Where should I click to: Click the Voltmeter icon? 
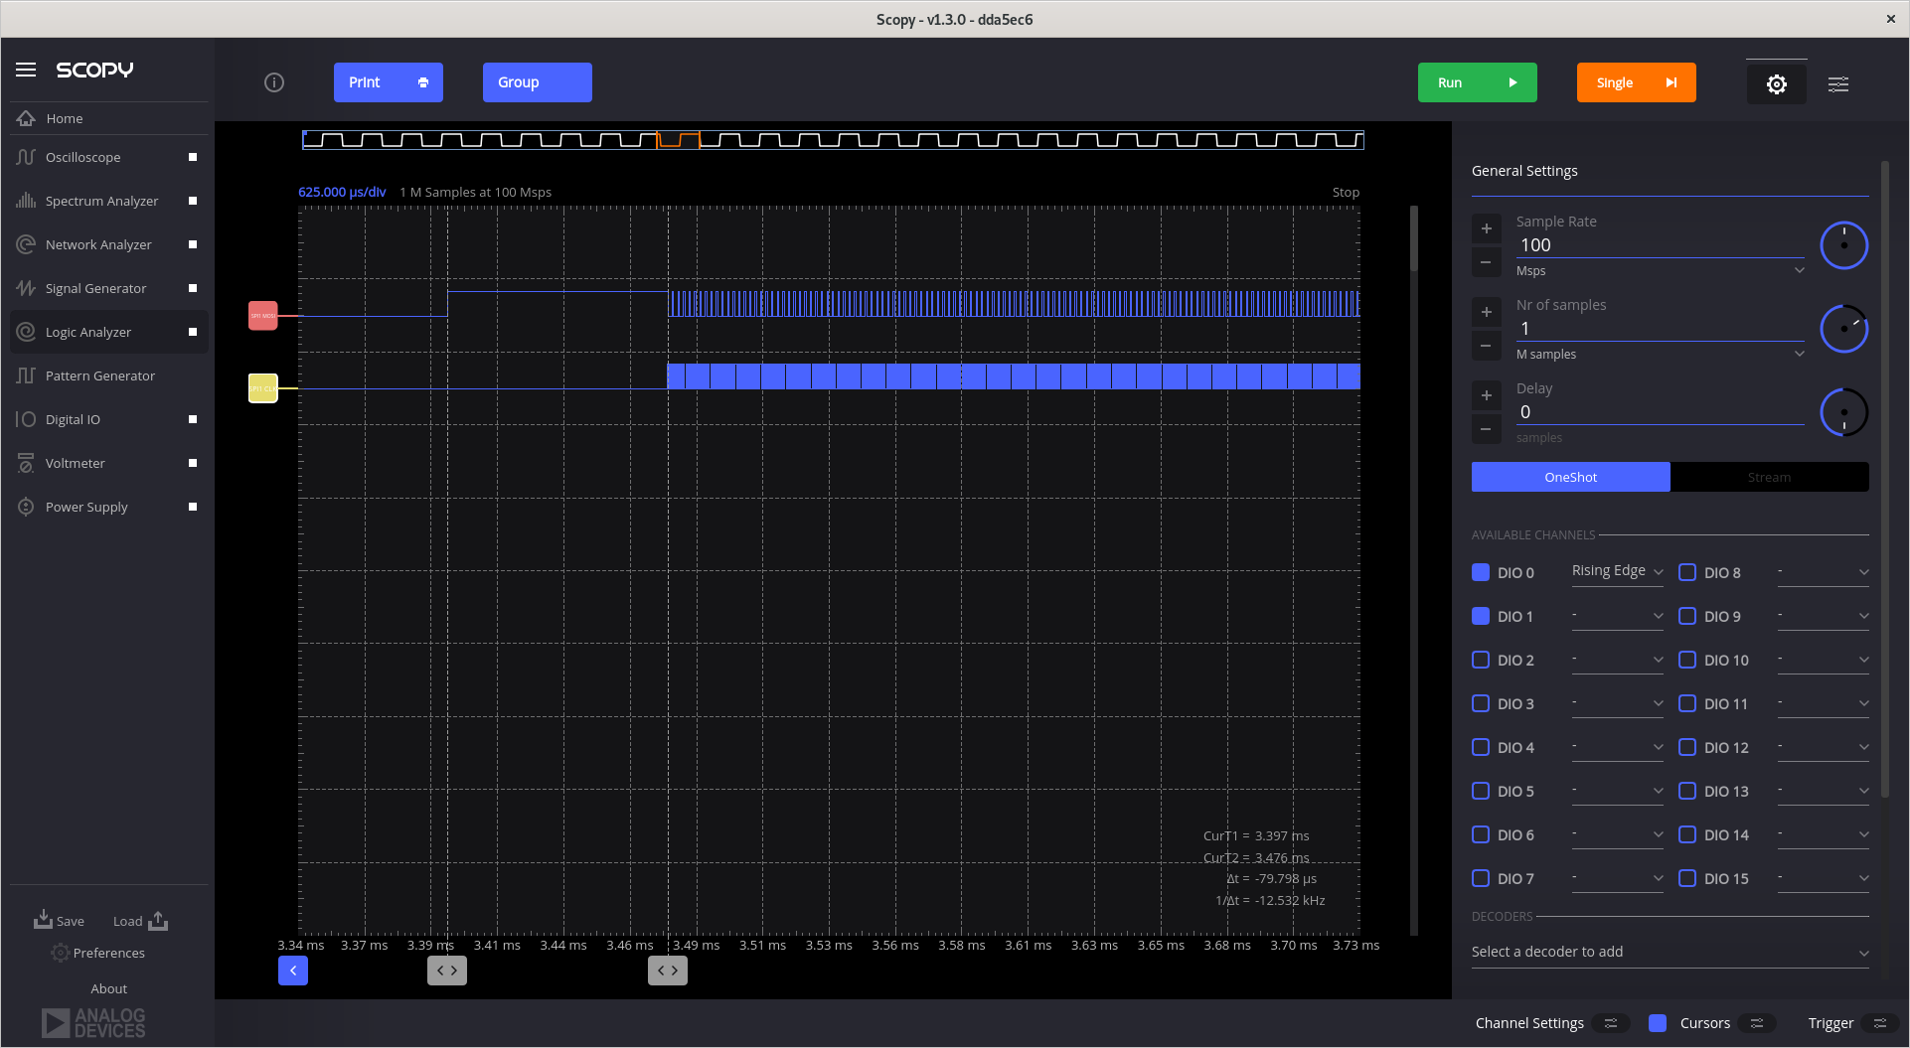[x=26, y=463]
